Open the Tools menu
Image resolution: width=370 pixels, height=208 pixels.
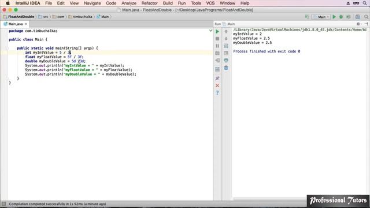coord(196,3)
